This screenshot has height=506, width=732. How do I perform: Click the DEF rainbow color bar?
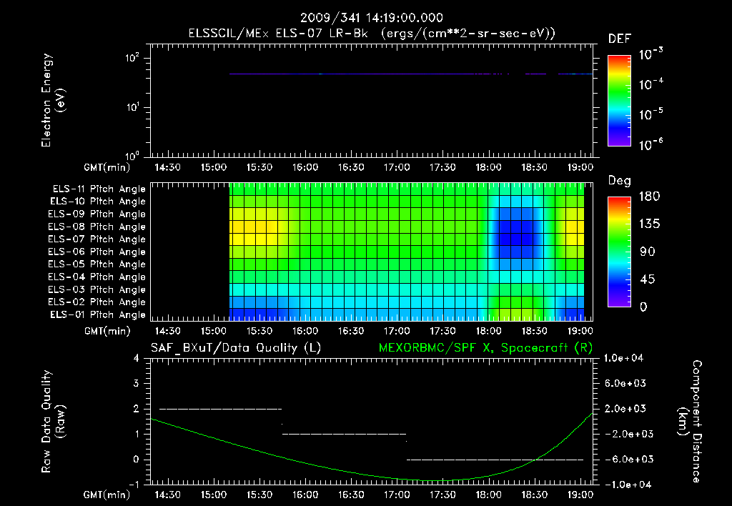tap(619, 101)
